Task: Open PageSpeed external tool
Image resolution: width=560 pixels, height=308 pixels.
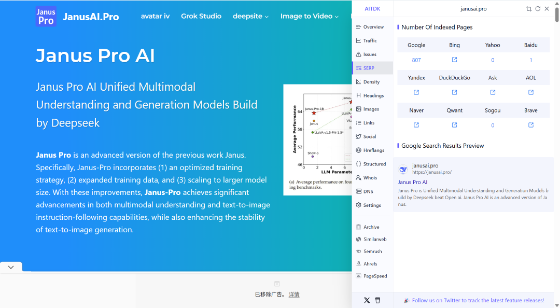Action: point(372,276)
